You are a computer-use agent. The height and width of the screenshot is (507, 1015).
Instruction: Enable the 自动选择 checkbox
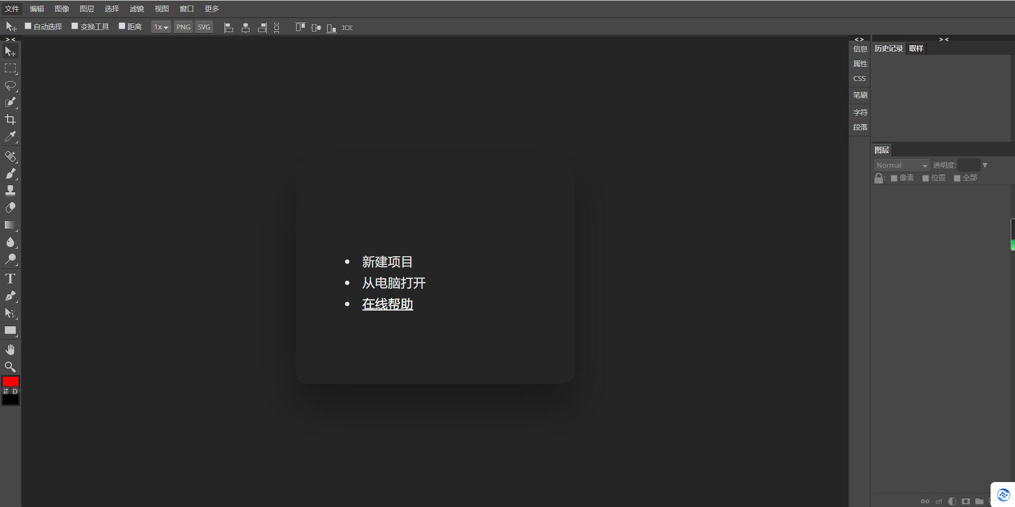[x=28, y=25]
